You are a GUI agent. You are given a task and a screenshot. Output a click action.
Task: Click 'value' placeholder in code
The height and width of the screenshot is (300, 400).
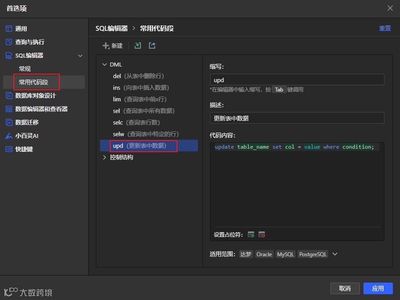[312, 147]
